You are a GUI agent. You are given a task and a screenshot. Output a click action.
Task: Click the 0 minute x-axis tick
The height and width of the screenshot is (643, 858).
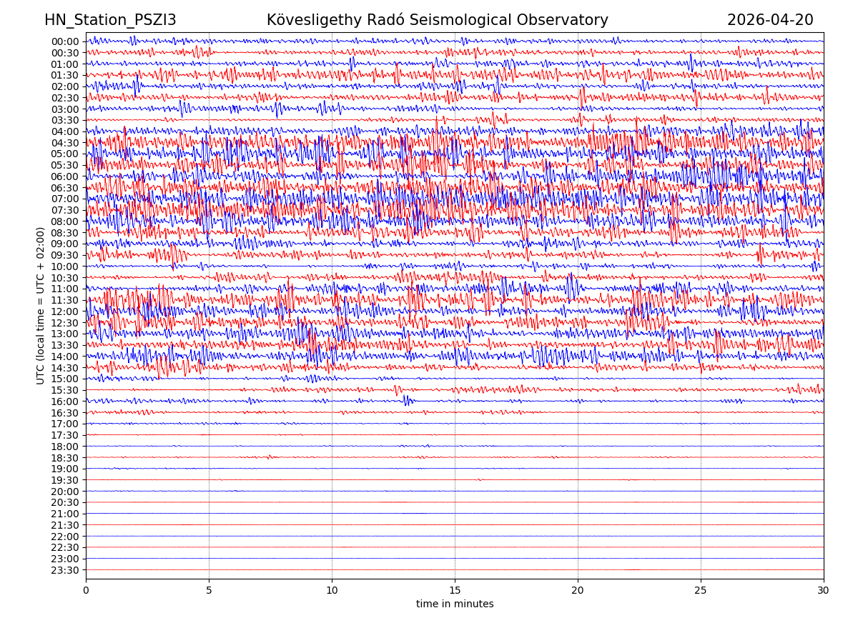[x=86, y=590]
